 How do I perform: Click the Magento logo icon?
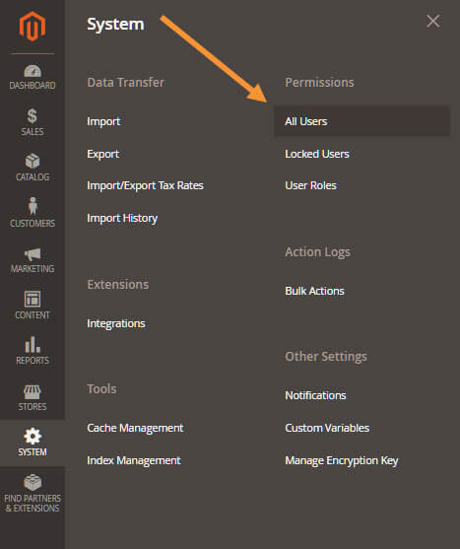[33, 27]
